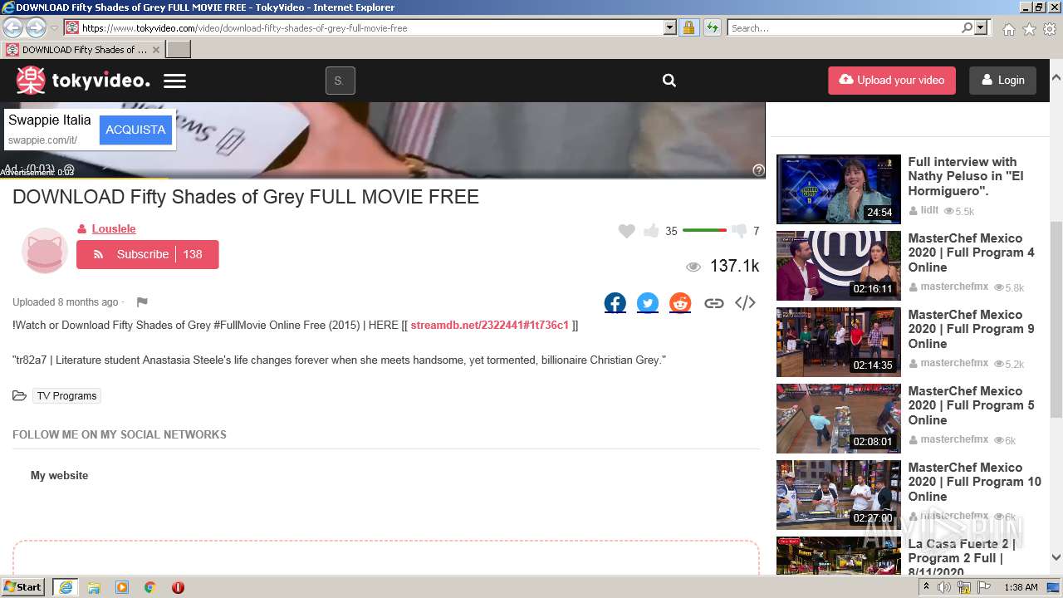Click the TV Programs category tag

point(66,396)
